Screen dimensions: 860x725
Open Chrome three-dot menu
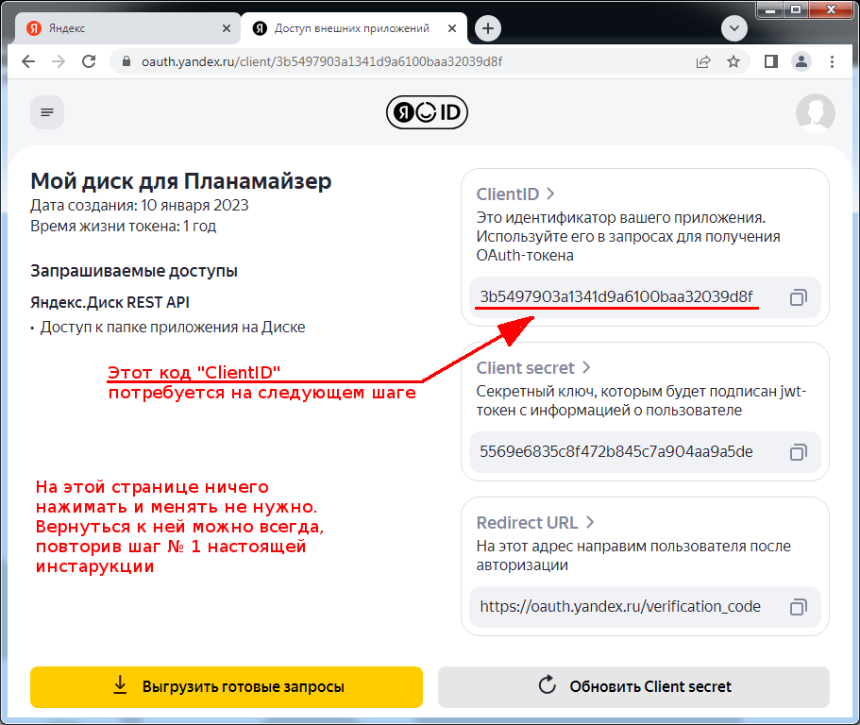tap(832, 61)
